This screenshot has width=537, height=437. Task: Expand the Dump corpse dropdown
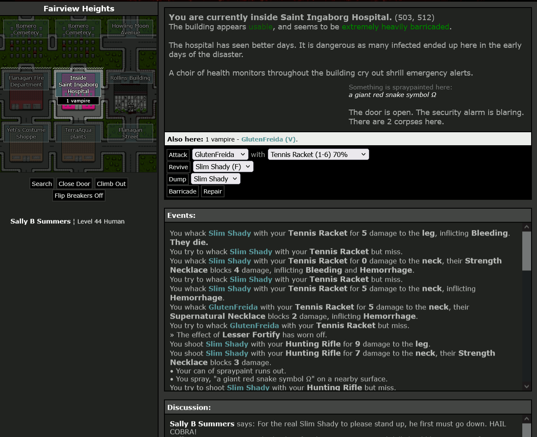pos(216,179)
